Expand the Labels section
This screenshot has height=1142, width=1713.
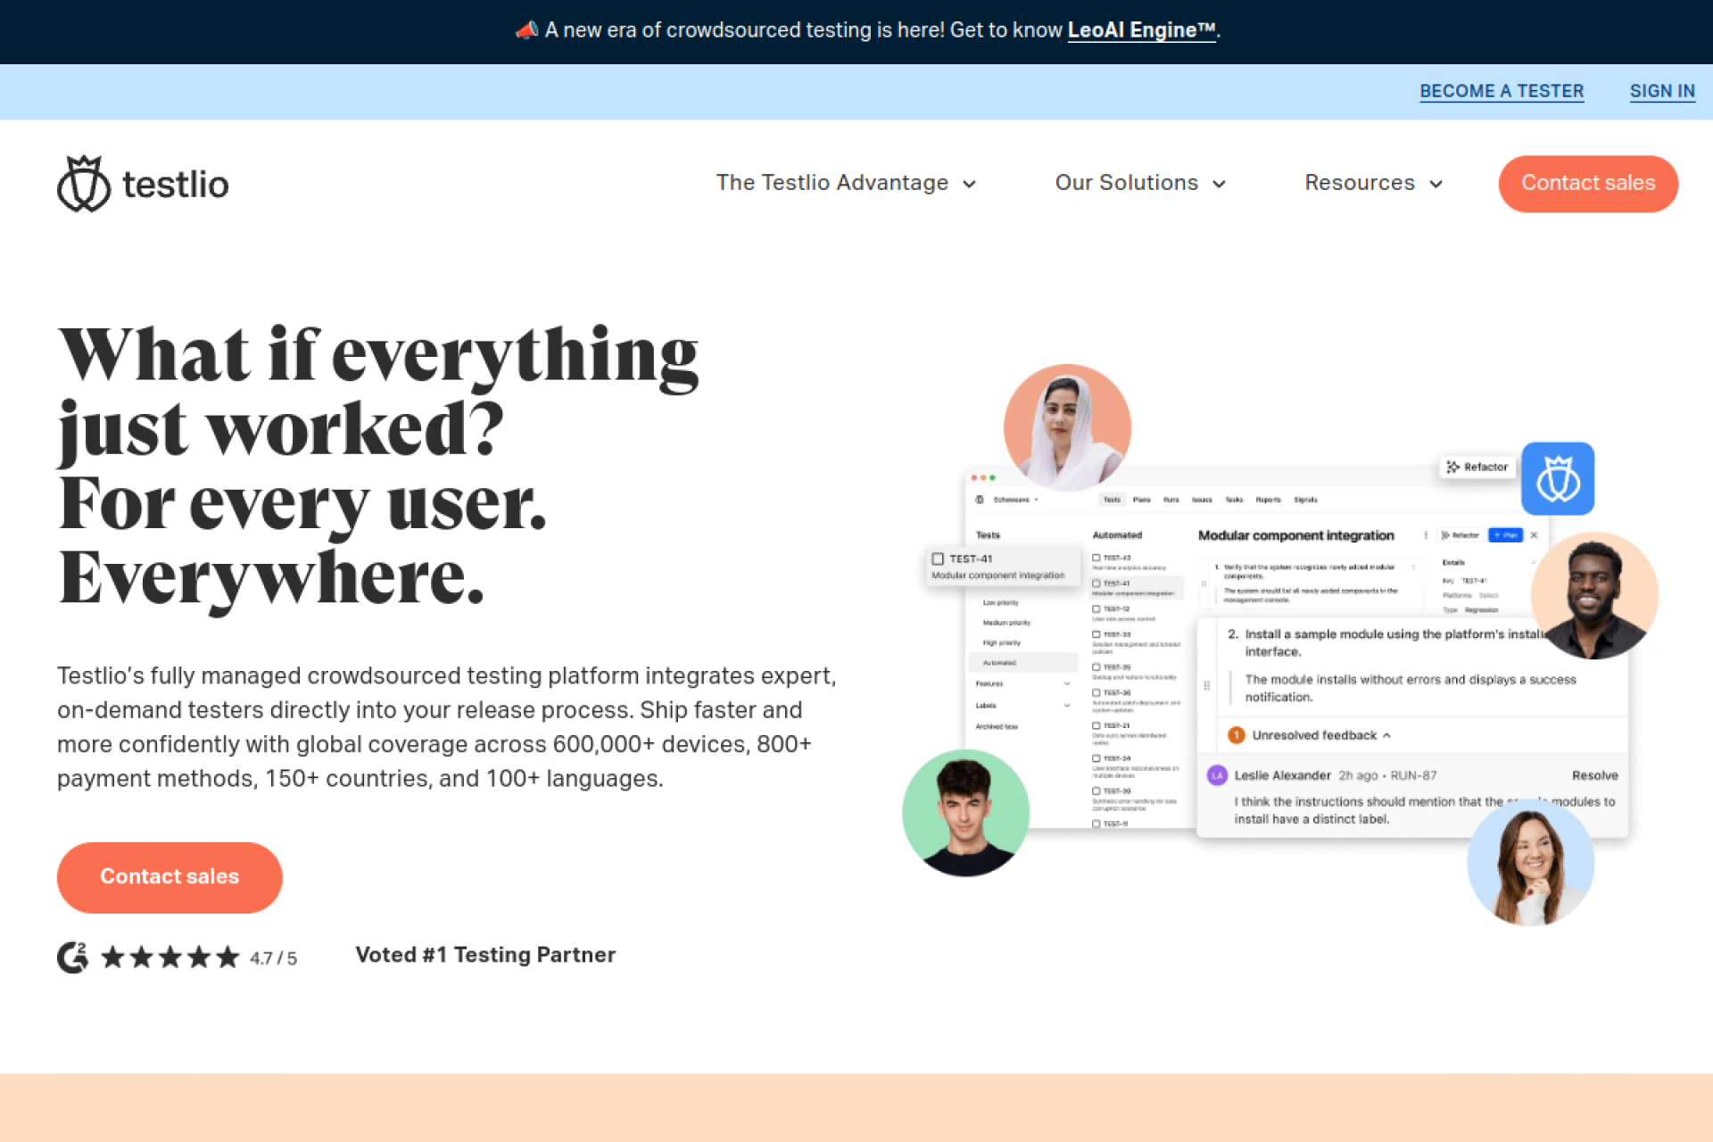coord(1067,706)
